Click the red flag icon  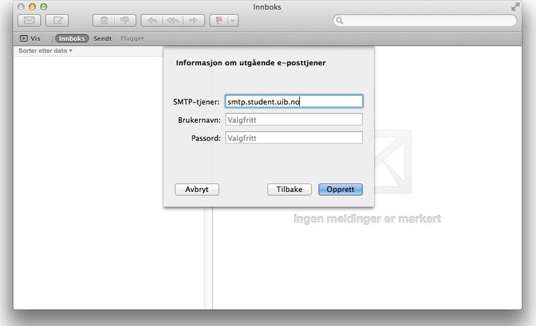coord(219,21)
